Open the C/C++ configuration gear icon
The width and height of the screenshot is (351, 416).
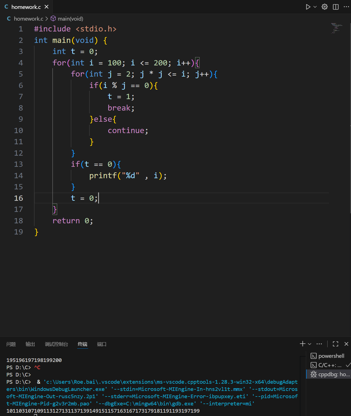pos(325,7)
